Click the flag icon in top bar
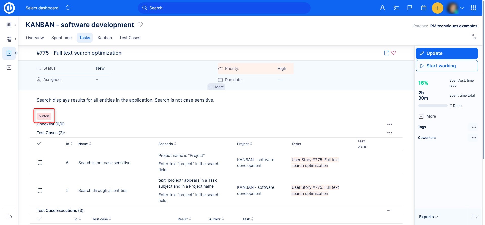This screenshot has width=485, height=225. 410,8
